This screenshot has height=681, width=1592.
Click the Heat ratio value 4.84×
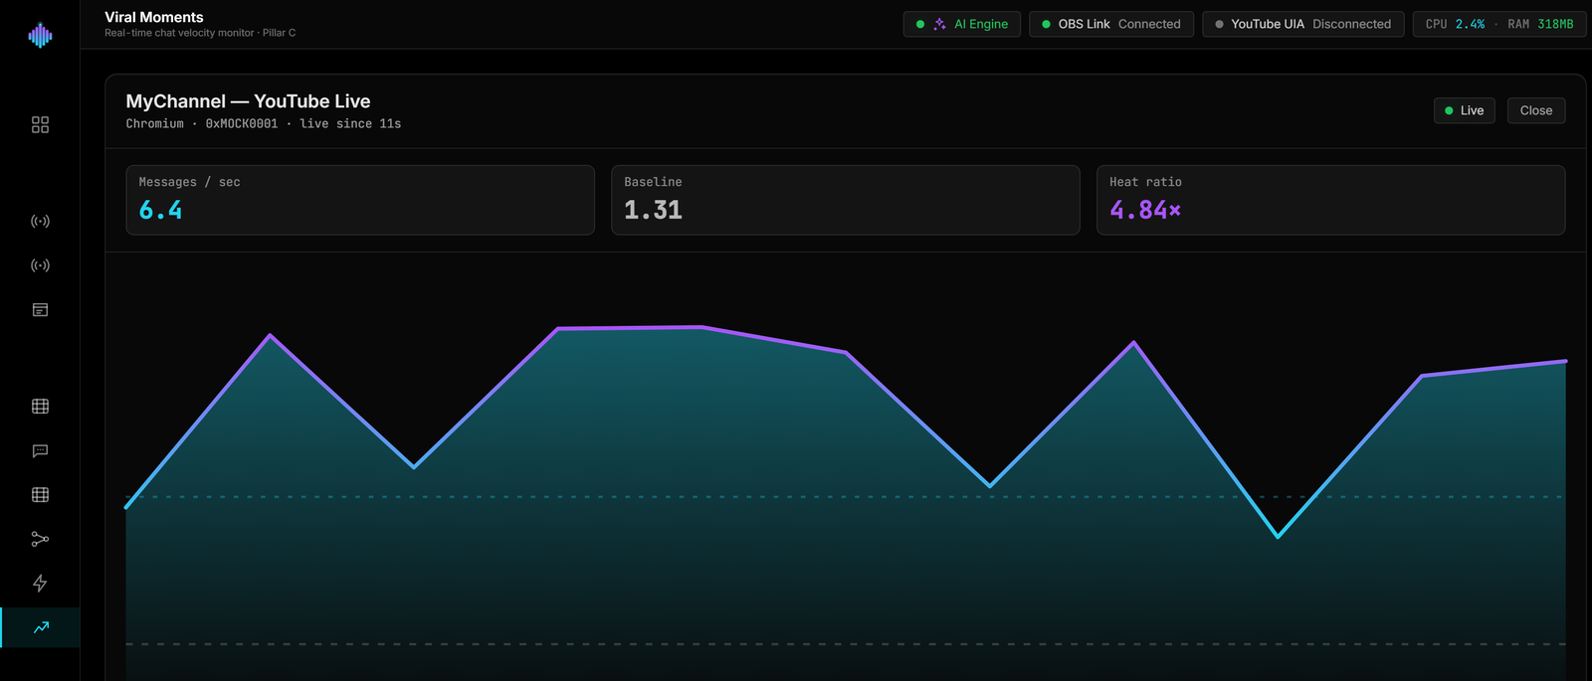[1145, 210]
